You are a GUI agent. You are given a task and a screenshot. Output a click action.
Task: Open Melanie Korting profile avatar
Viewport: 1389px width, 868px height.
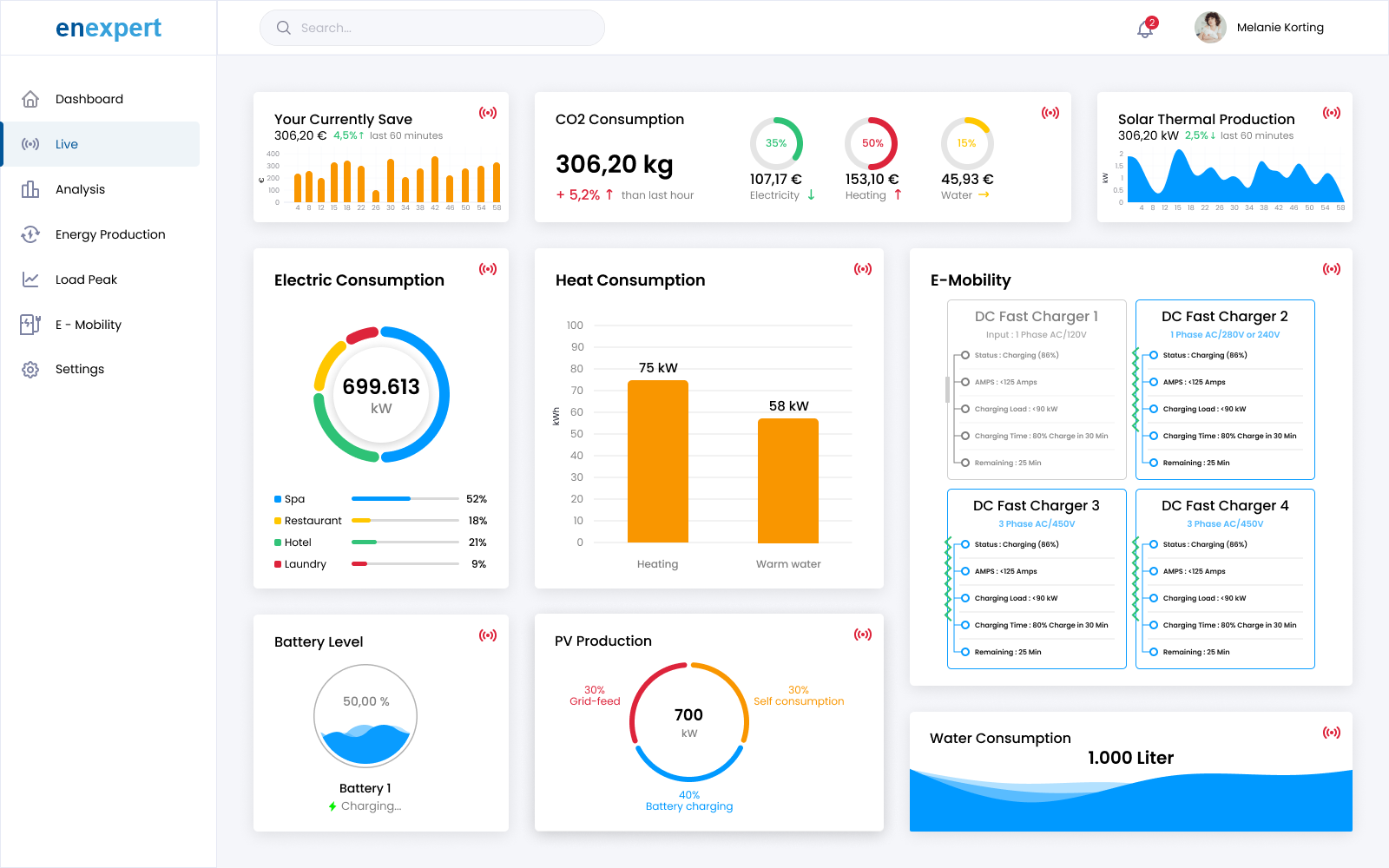[1210, 28]
